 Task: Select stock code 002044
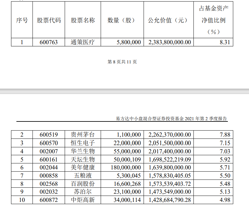pyautogui.click(x=49, y=168)
